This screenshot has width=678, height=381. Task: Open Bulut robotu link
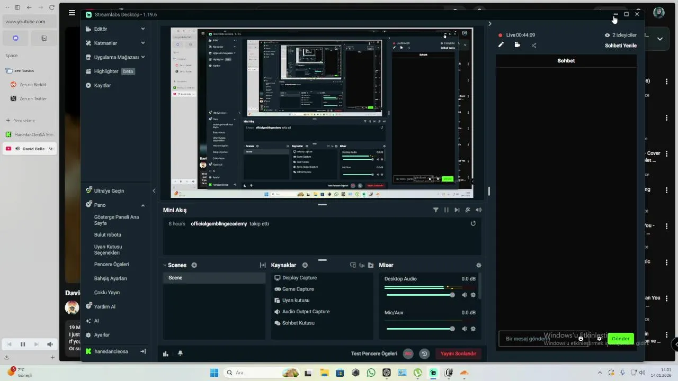click(108, 234)
